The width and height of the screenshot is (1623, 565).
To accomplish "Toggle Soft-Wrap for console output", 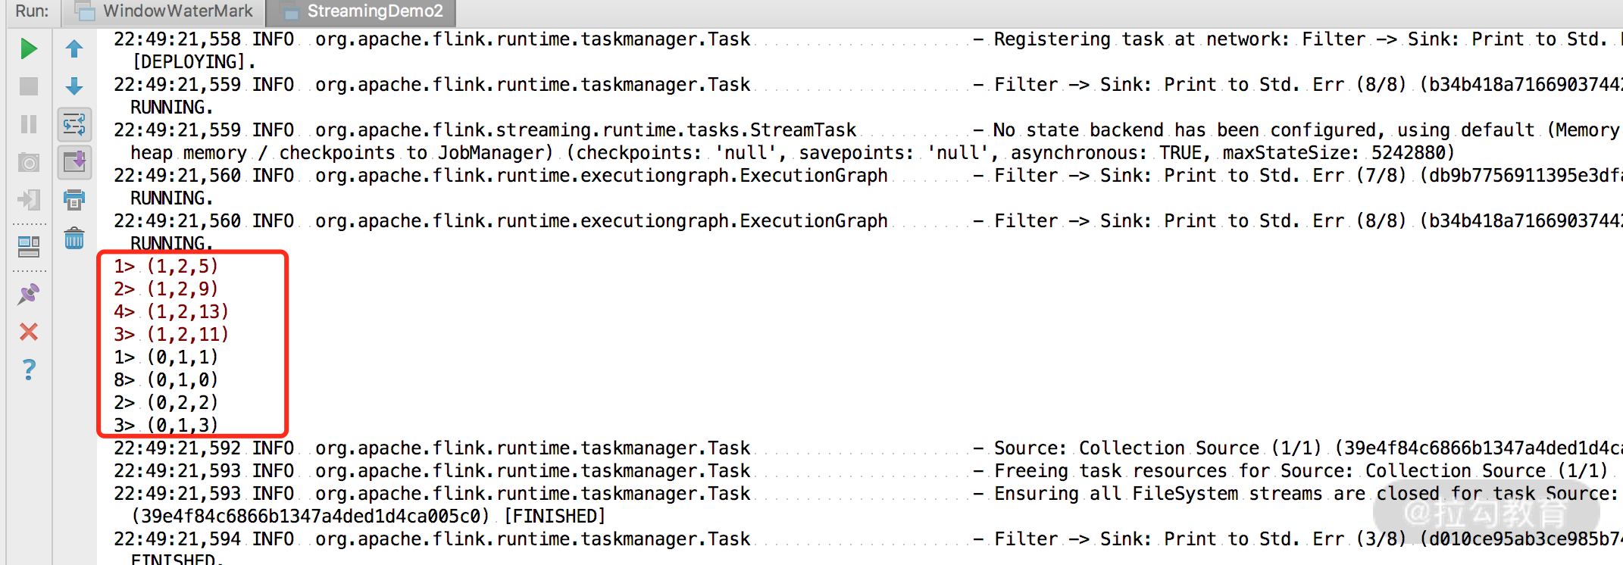I will click(74, 124).
